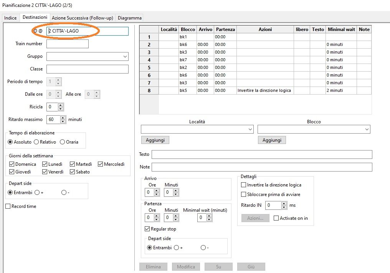Open the Azione Successiva (Follow-up) tab
The width and height of the screenshot is (390, 273).
coord(83,18)
